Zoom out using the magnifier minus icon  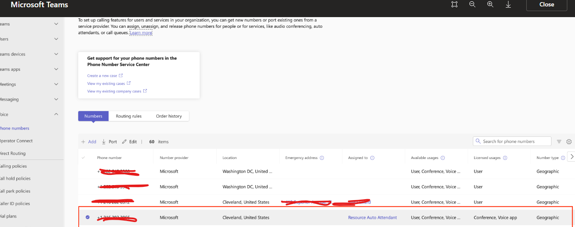point(472,4)
